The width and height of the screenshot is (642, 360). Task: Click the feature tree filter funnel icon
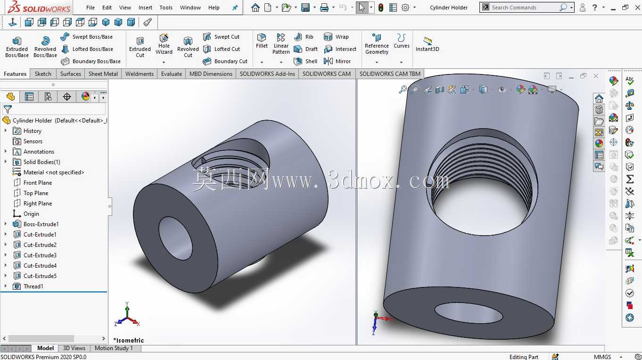pyautogui.click(x=8, y=109)
